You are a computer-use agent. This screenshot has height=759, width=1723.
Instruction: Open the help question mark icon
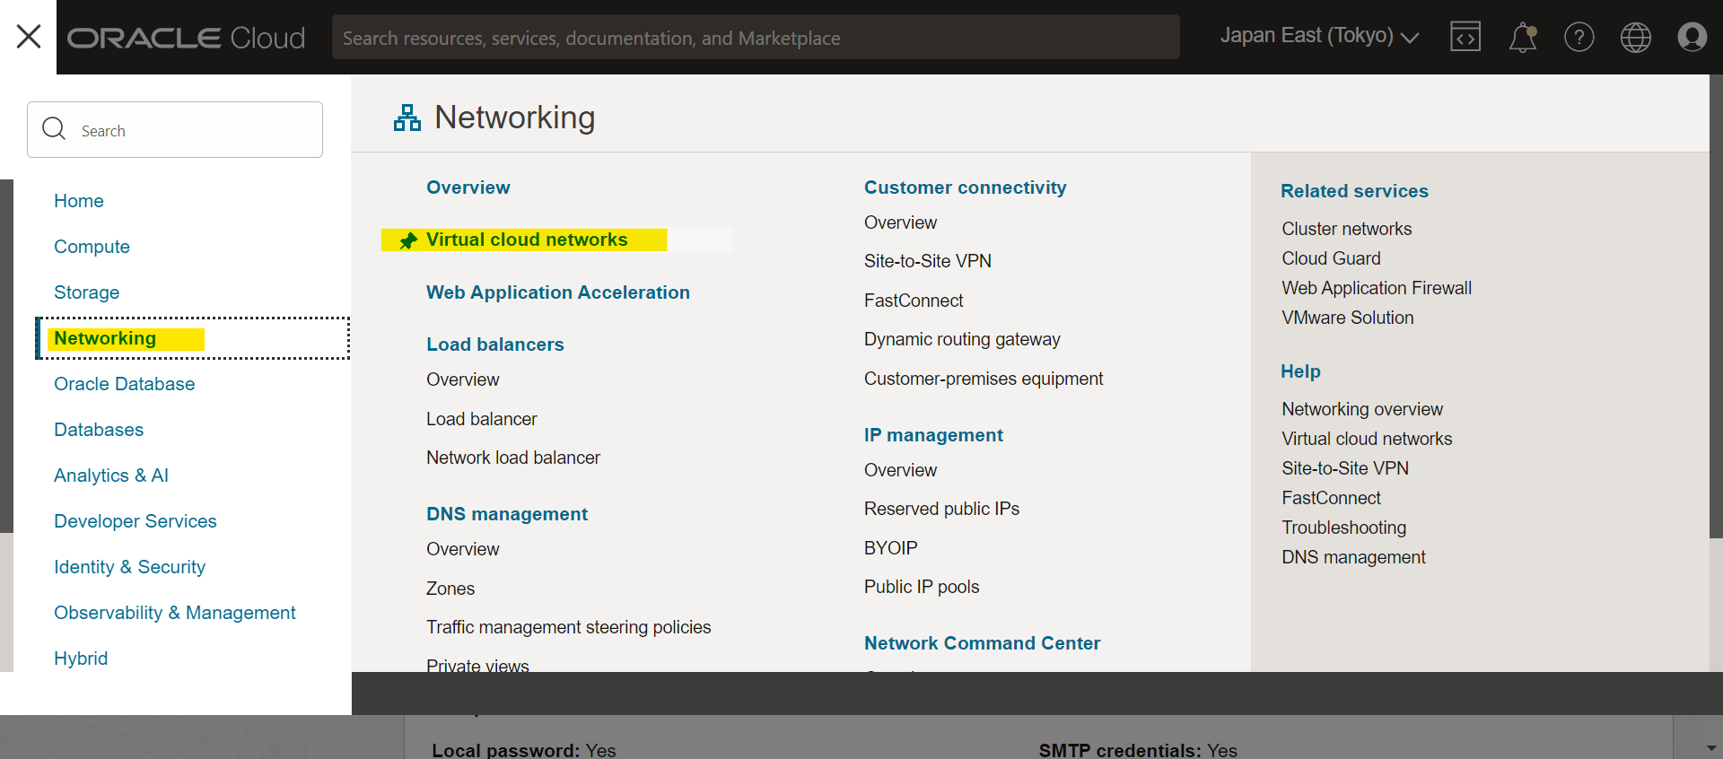coord(1579,37)
